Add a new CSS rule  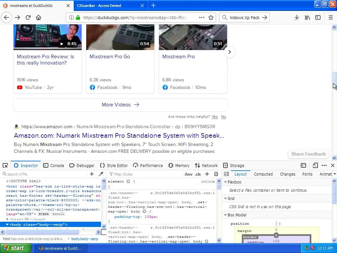click(207, 174)
